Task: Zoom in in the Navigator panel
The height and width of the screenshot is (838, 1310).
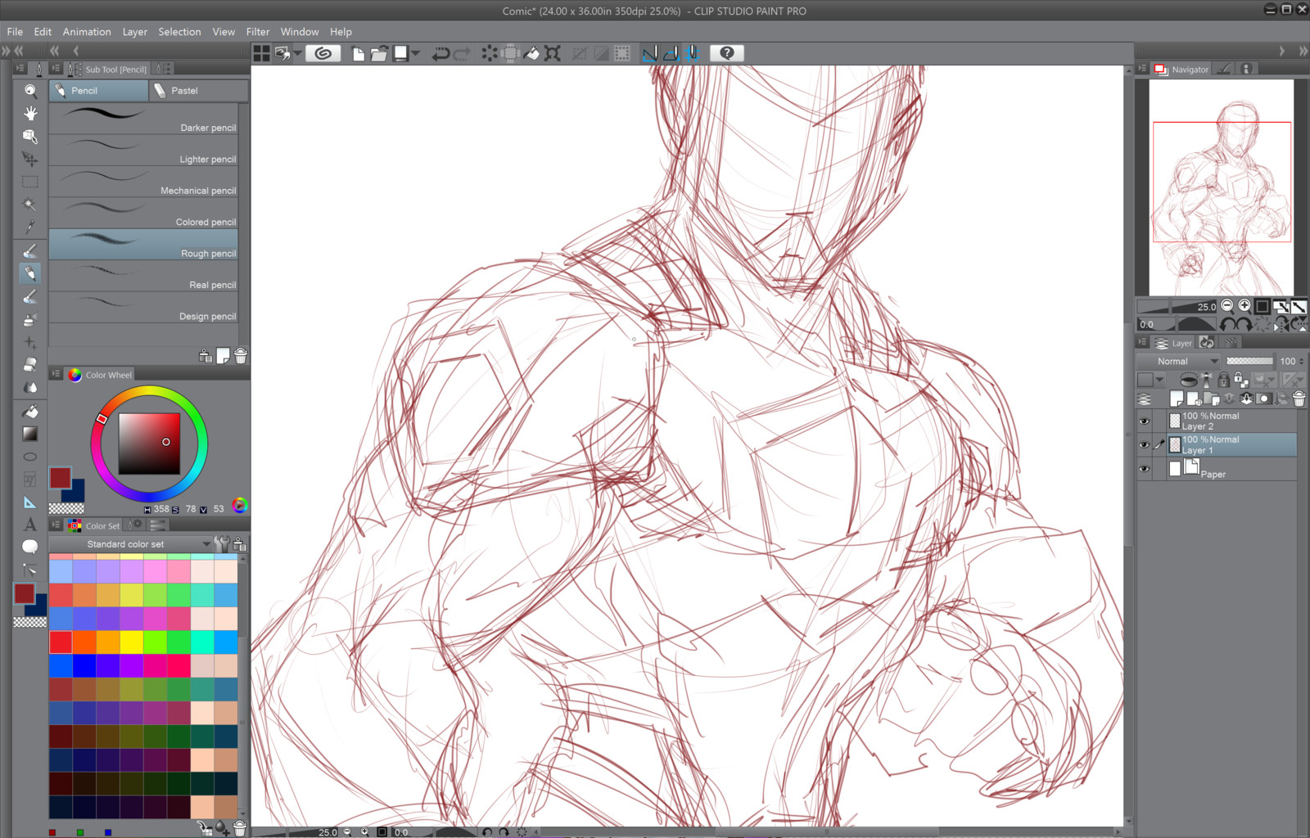Action: 1244,306
